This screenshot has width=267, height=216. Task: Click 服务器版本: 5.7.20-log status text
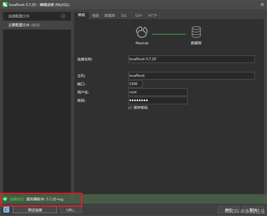coord(45,199)
